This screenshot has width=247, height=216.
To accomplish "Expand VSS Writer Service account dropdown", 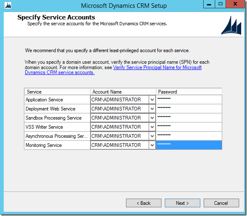I will [x=152, y=127].
